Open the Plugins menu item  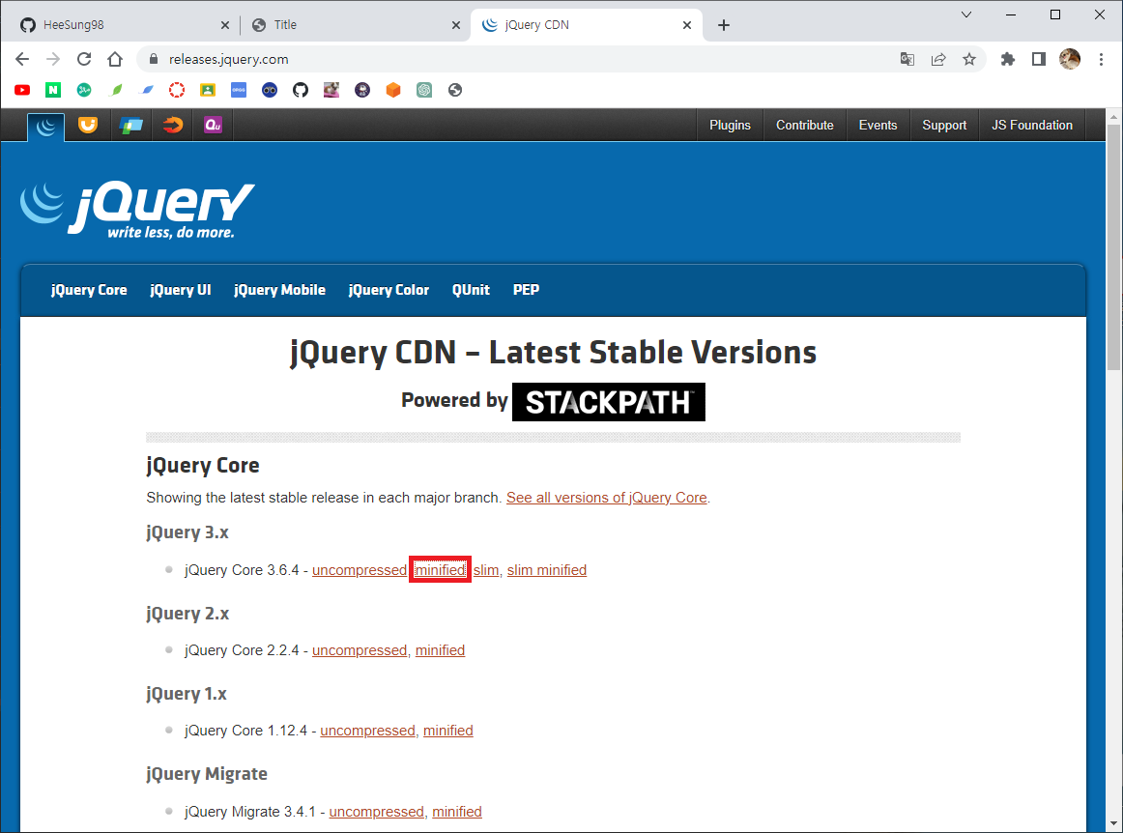[730, 126]
